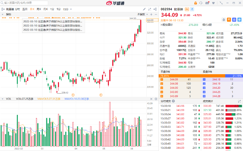Open third 2022-03-10 比亚迪 announcement
Image resolution: width=243 pixels, height=151 pixels.
pyautogui.click(x=53, y=30)
